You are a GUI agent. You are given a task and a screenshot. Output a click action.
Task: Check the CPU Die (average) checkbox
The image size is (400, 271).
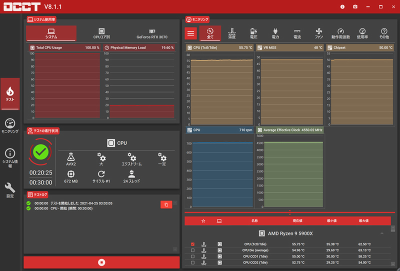tap(192, 250)
